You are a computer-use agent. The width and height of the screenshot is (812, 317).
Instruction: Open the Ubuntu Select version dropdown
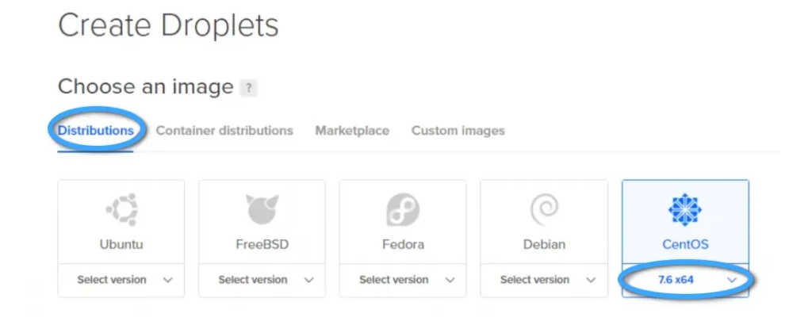(121, 280)
